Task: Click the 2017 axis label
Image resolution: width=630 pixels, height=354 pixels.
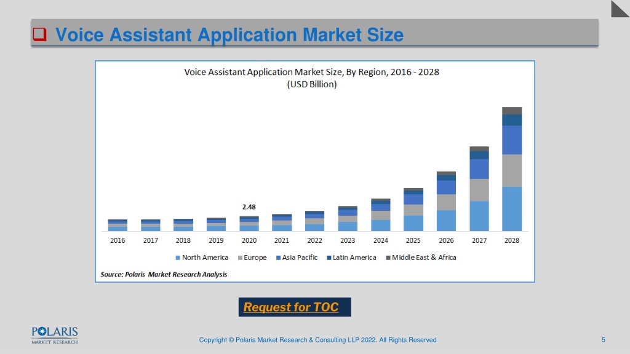Action: click(x=150, y=240)
